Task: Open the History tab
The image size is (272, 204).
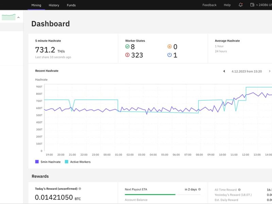Action: pyautogui.click(x=54, y=5)
